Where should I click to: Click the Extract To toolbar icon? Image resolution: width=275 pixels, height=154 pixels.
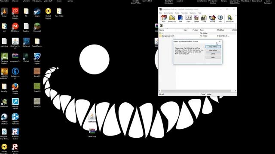coord(172,19)
